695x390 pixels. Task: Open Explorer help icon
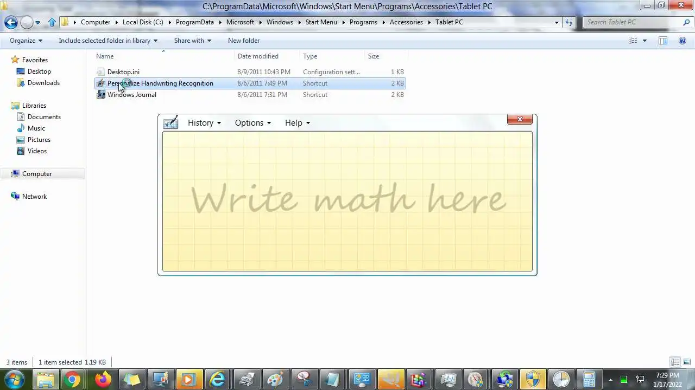pyautogui.click(x=683, y=41)
